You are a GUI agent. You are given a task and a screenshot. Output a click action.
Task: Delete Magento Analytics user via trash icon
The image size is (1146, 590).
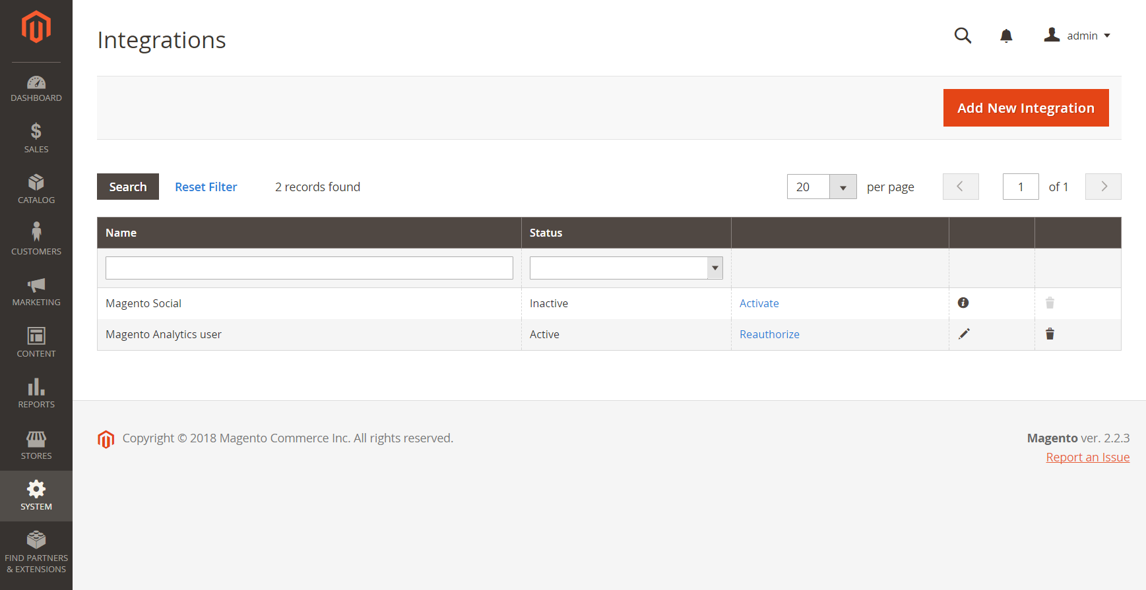pyautogui.click(x=1050, y=334)
